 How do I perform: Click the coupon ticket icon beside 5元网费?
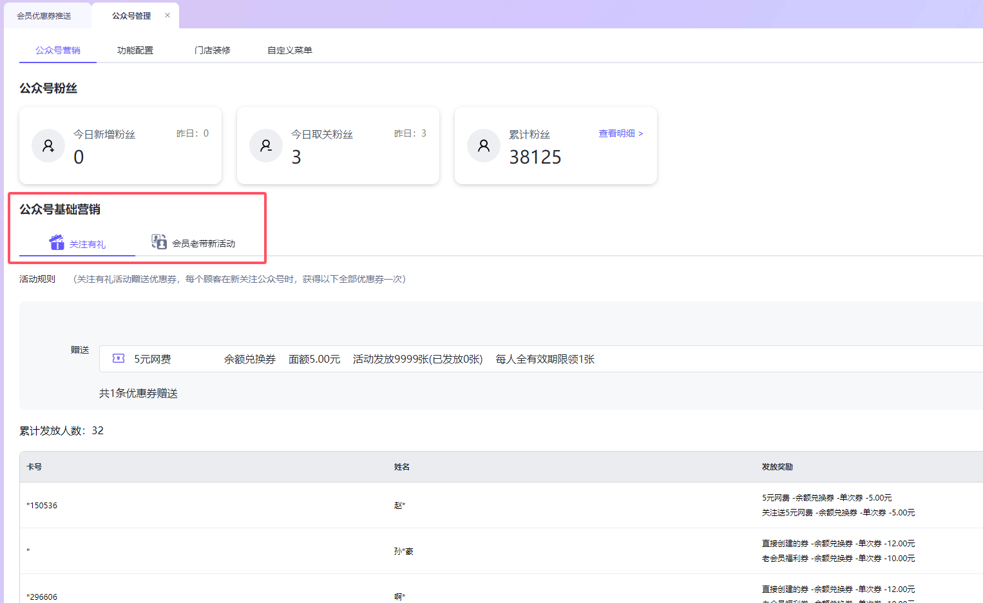(x=119, y=358)
